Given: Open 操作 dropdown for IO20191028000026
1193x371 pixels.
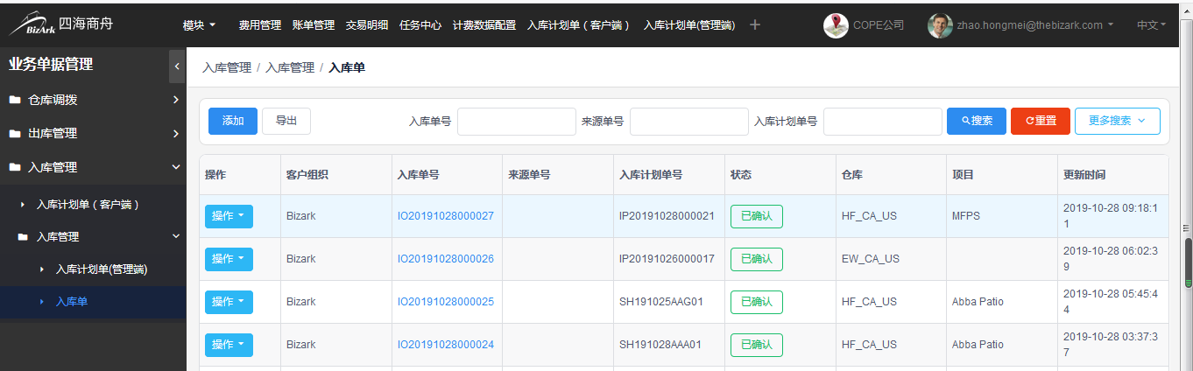Looking at the screenshot, I should [x=229, y=259].
